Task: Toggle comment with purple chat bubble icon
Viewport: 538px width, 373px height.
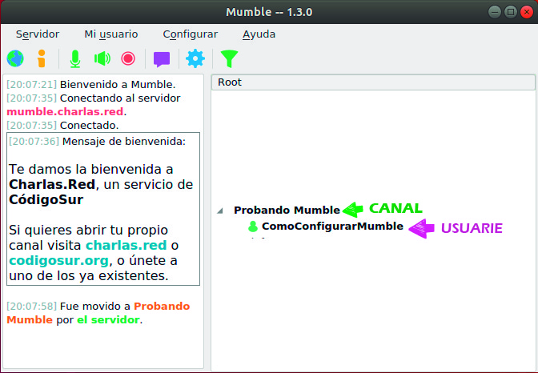Action: point(162,59)
